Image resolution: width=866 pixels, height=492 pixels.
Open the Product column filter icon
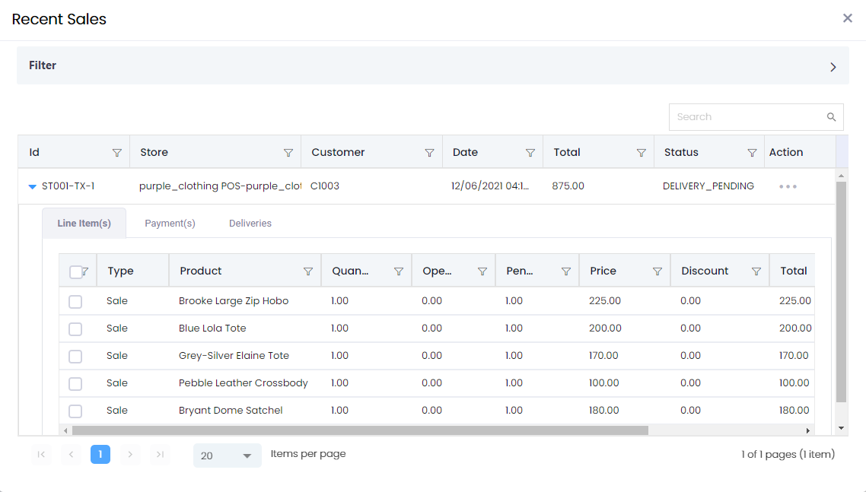tap(308, 271)
